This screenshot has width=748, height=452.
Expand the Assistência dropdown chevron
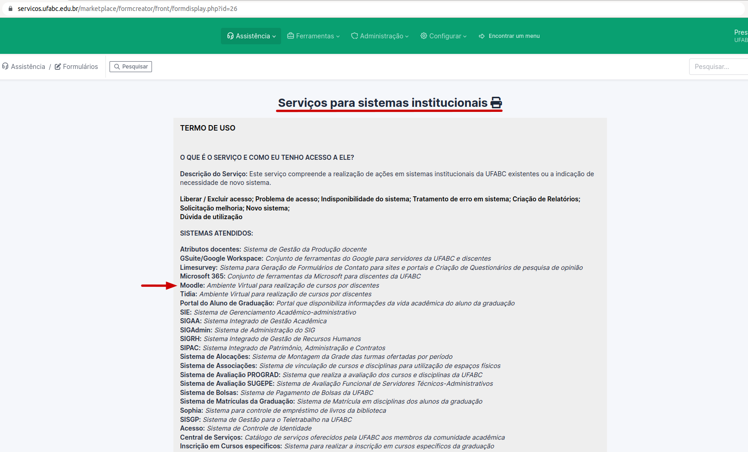click(274, 36)
